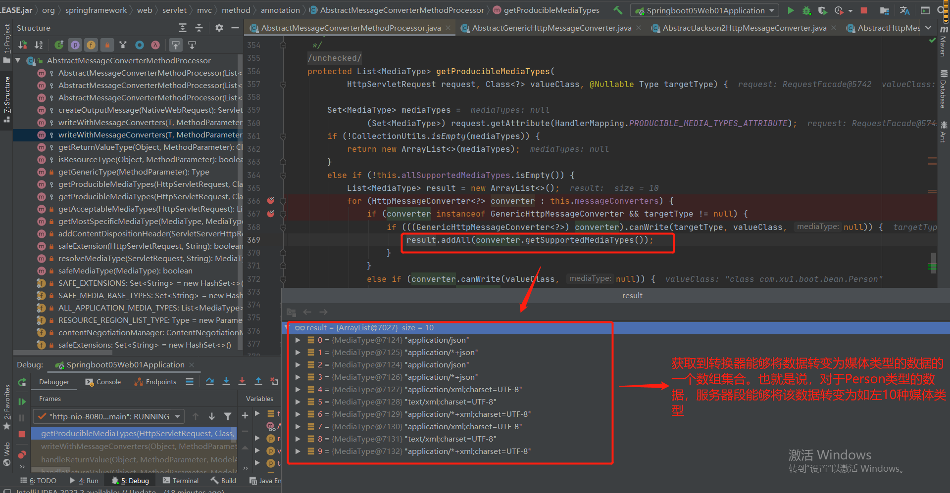Start debugging with the green bug icon

coord(806,10)
